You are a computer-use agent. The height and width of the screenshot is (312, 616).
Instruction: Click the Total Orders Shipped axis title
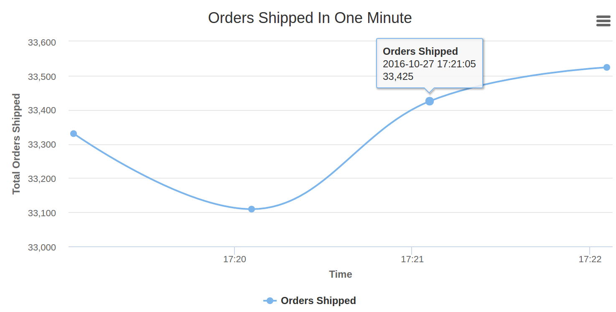16,144
